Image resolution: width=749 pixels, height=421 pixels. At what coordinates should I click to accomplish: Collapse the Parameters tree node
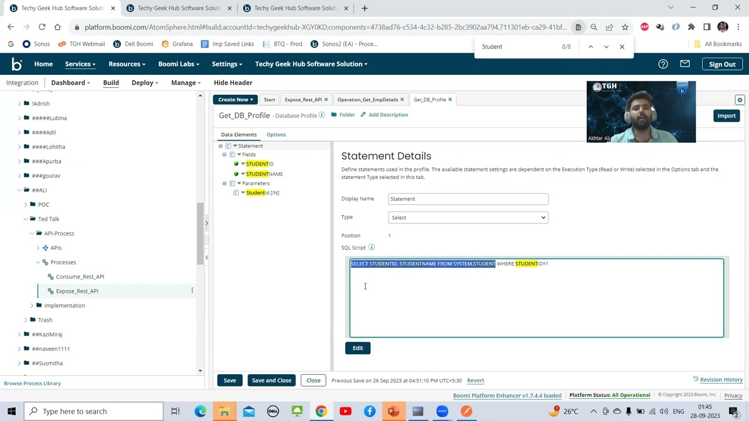pyautogui.click(x=224, y=184)
